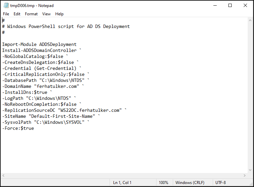
Task: Maximize the Notepad window
Action: click(230, 6)
